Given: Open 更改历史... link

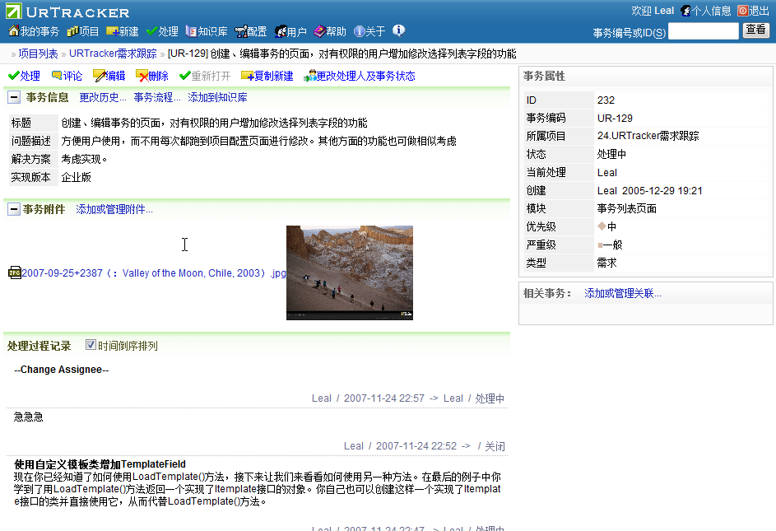Looking at the screenshot, I should click(x=103, y=98).
